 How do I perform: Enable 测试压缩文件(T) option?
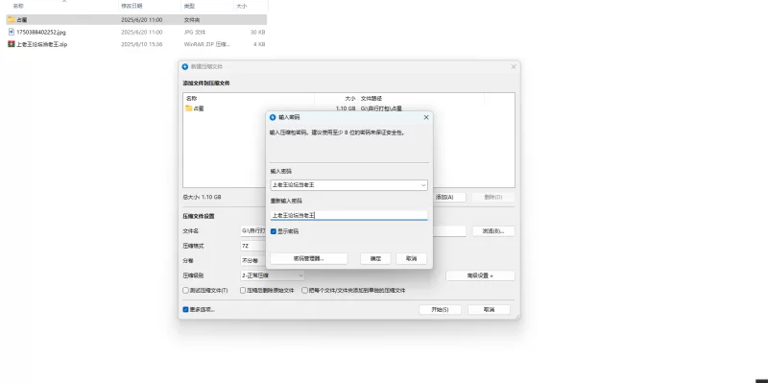185,291
